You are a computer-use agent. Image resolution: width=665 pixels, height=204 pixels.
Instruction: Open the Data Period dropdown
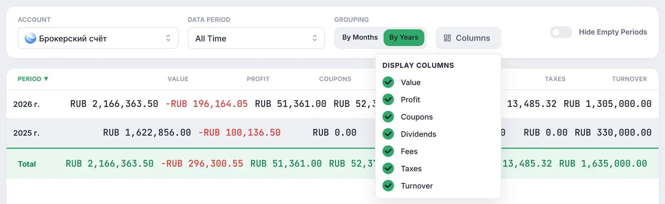(256, 38)
